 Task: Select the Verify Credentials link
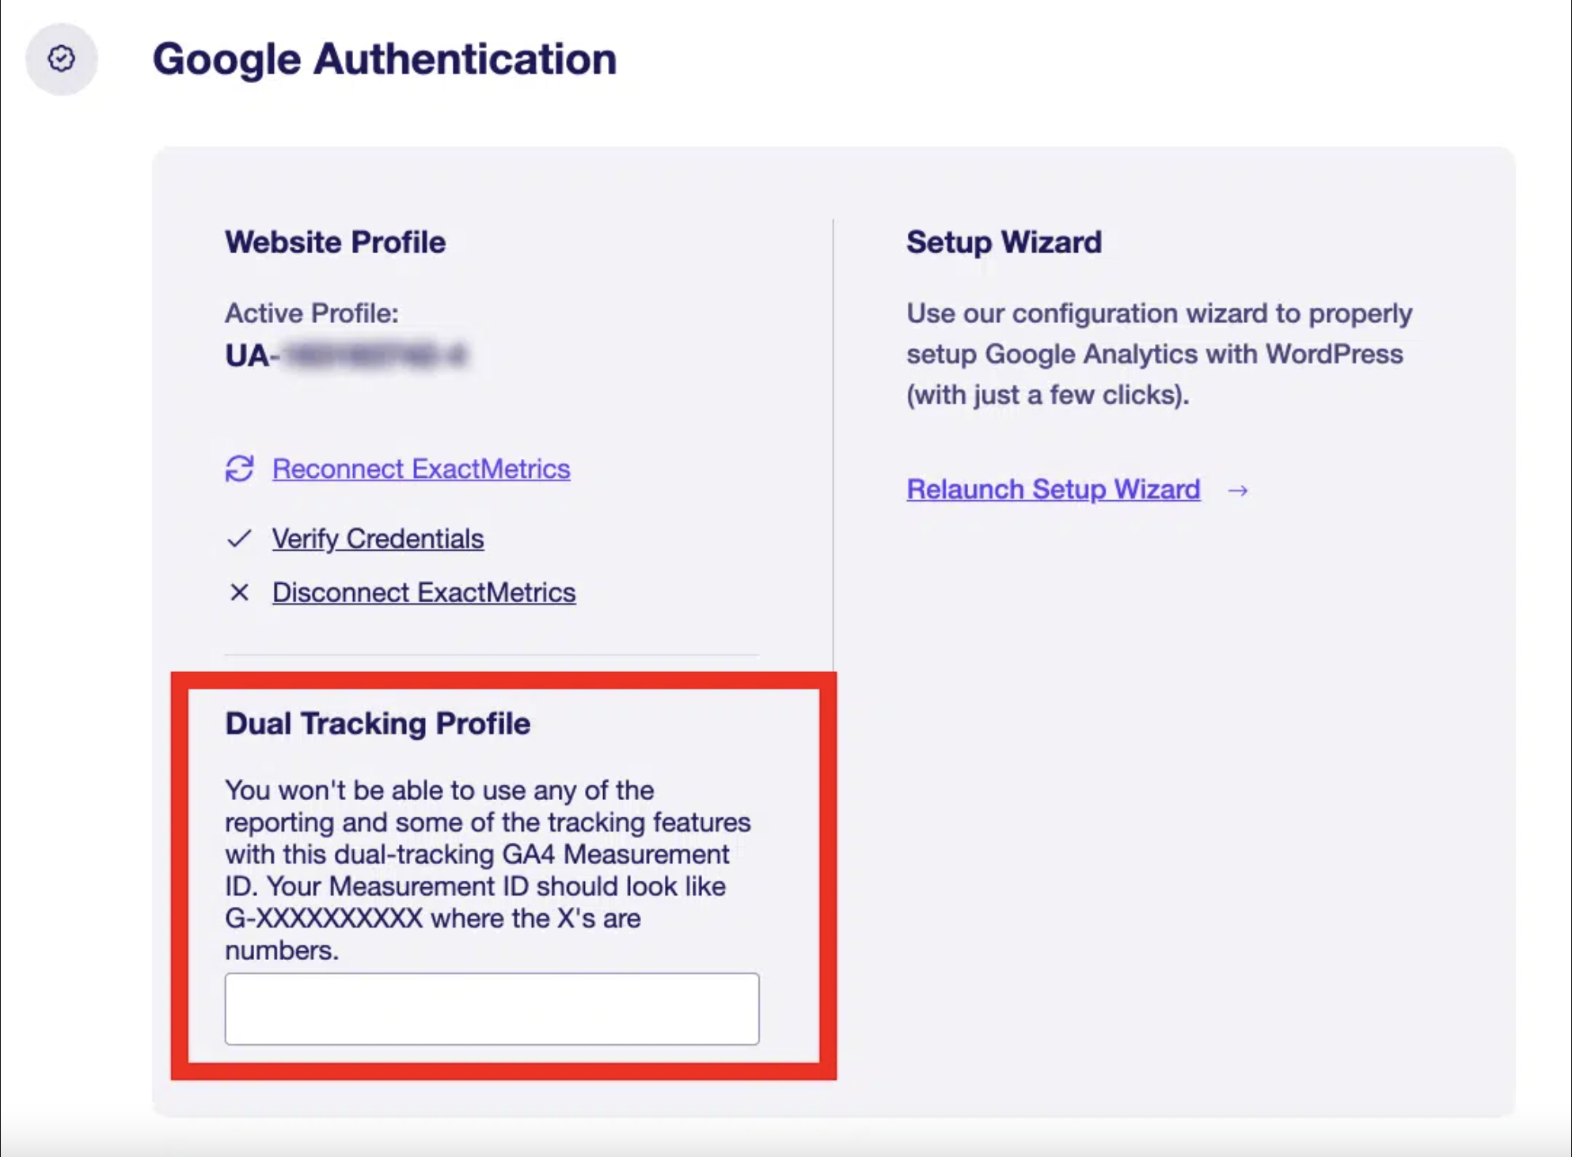[x=378, y=539]
